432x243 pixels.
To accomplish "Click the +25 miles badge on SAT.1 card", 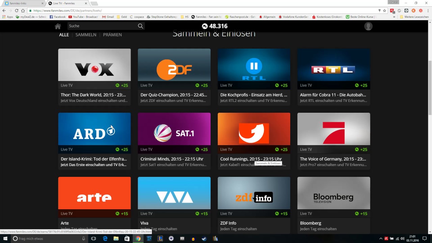I will pyautogui.click(x=201, y=150).
